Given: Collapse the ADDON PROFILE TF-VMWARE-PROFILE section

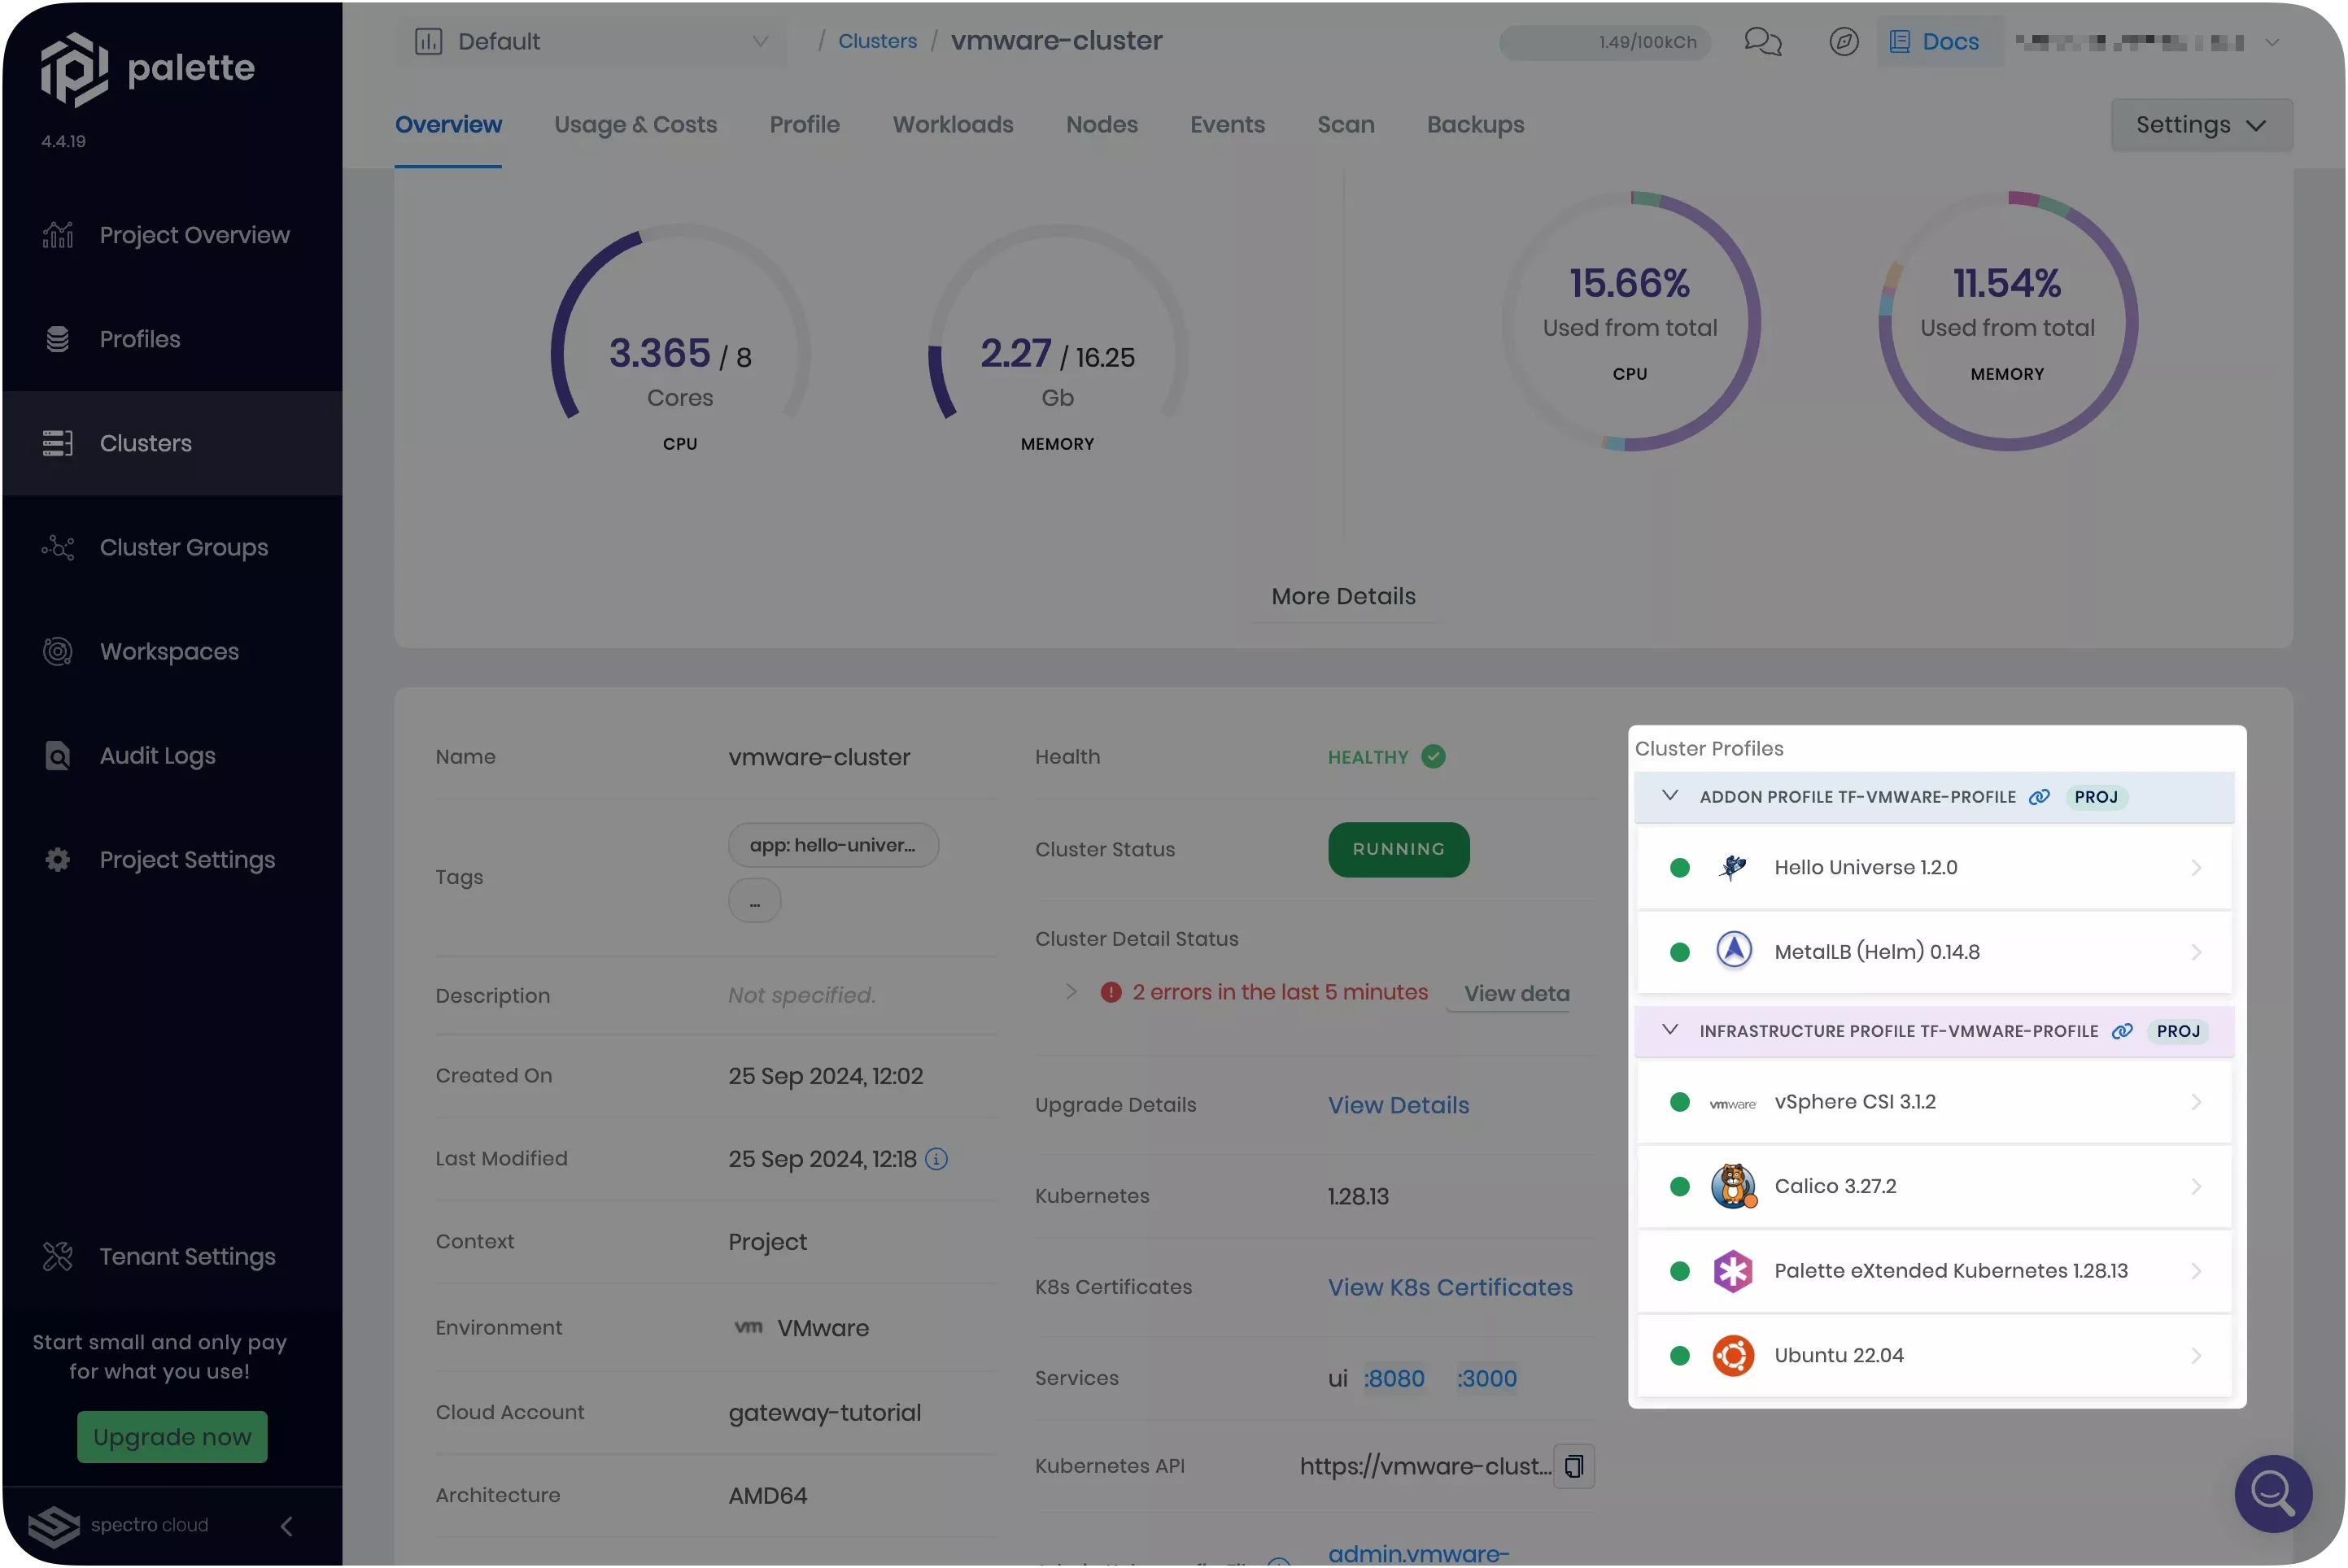Looking at the screenshot, I should pyautogui.click(x=1669, y=798).
